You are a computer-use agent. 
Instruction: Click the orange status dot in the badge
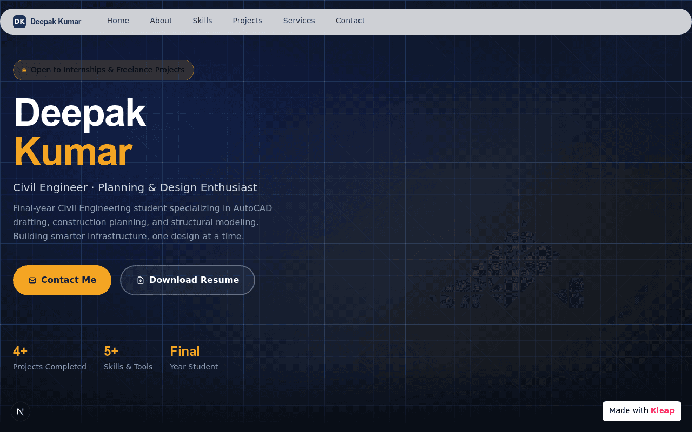[24, 70]
